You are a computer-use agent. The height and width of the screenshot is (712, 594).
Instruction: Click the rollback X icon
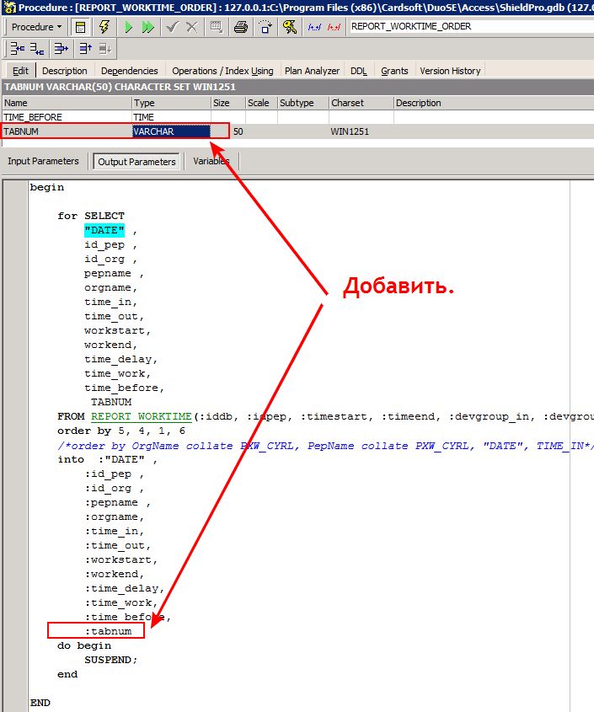191,27
